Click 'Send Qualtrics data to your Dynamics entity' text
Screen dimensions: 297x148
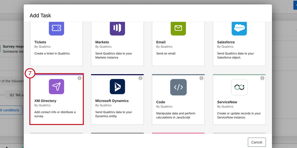[114, 114]
